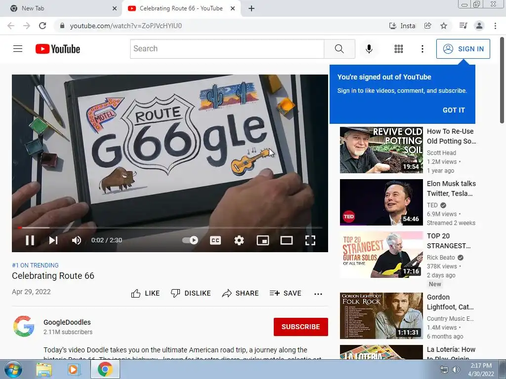Viewport: 506px width, 379px height.
Task: Reload the current page
Action: 42,26
